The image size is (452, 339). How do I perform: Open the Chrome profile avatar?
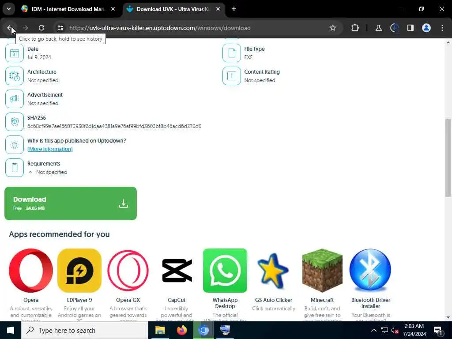point(426,28)
